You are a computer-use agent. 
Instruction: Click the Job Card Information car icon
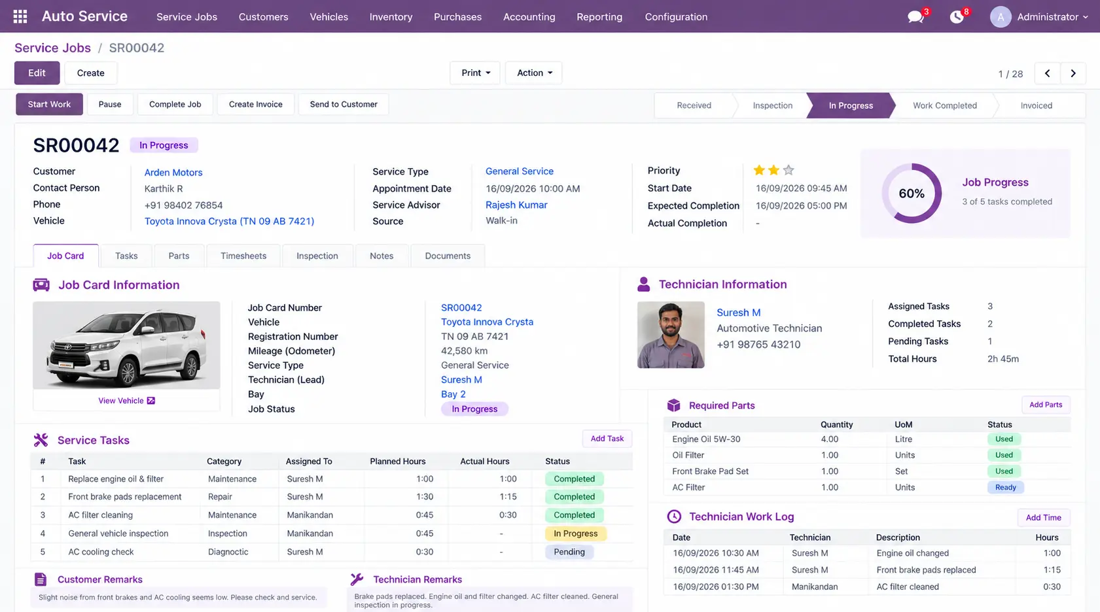pos(41,284)
